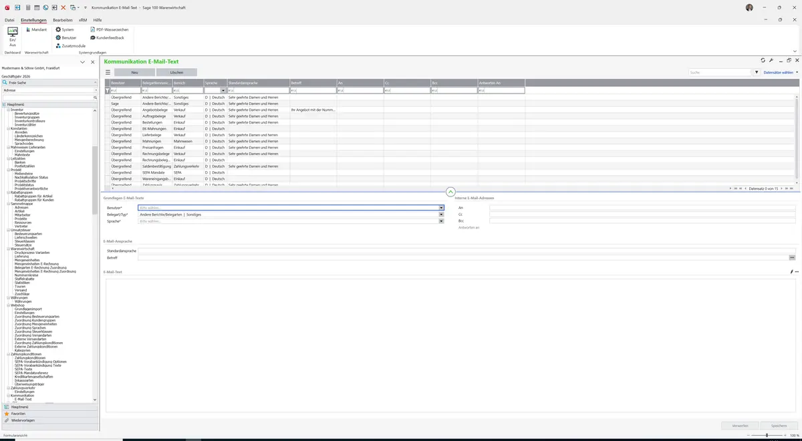Image resolution: width=802 pixels, height=441 pixels.
Task: Open Kundenfeedback option
Action: click(x=107, y=37)
